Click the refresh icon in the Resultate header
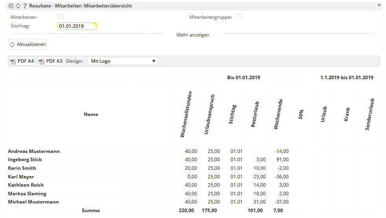 point(18,6)
